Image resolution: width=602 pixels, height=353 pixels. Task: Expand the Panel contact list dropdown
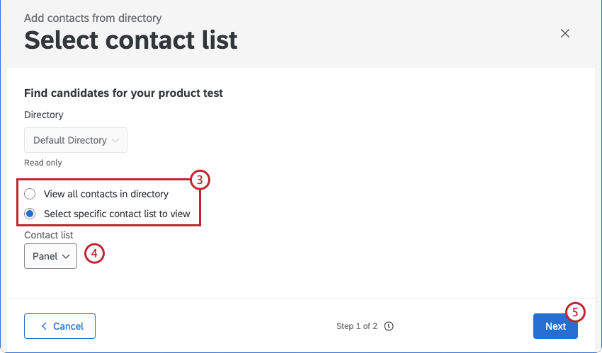tap(50, 256)
